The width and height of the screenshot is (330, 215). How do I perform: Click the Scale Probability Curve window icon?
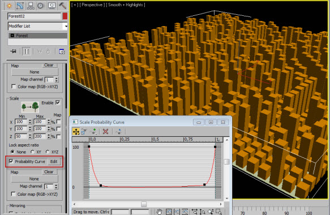(75, 122)
